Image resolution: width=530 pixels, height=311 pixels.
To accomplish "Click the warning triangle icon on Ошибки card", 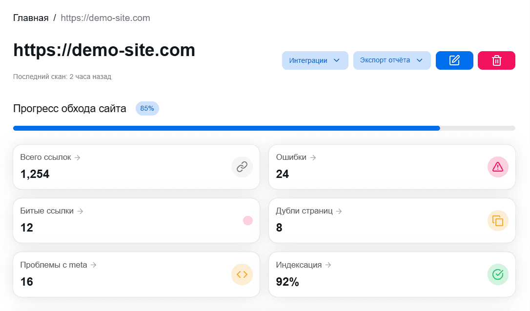I will [498, 167].
